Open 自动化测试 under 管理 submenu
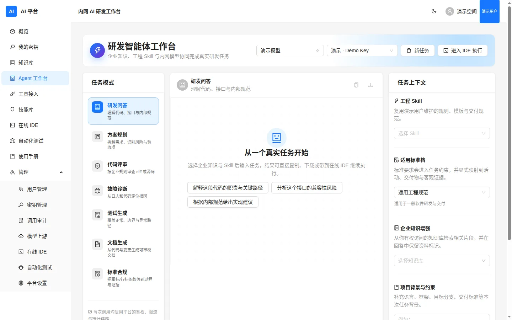This screenshot has width=512, height=320. [35, 267]
